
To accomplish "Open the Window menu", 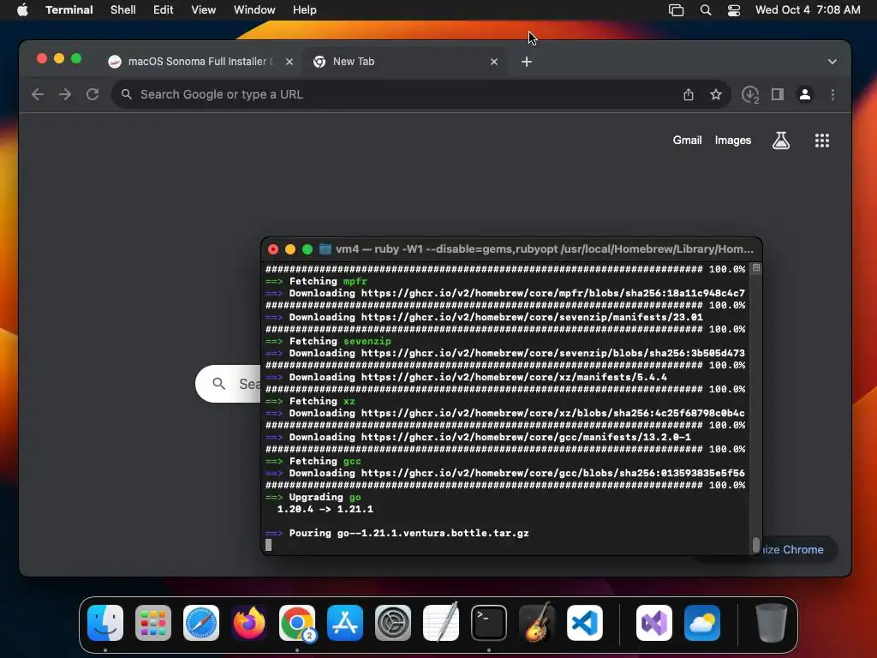I will click(x=254, y=10).
